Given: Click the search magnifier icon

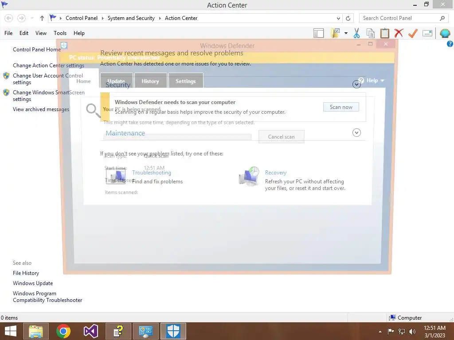Looking at the screenshot, I should [442, 18].
